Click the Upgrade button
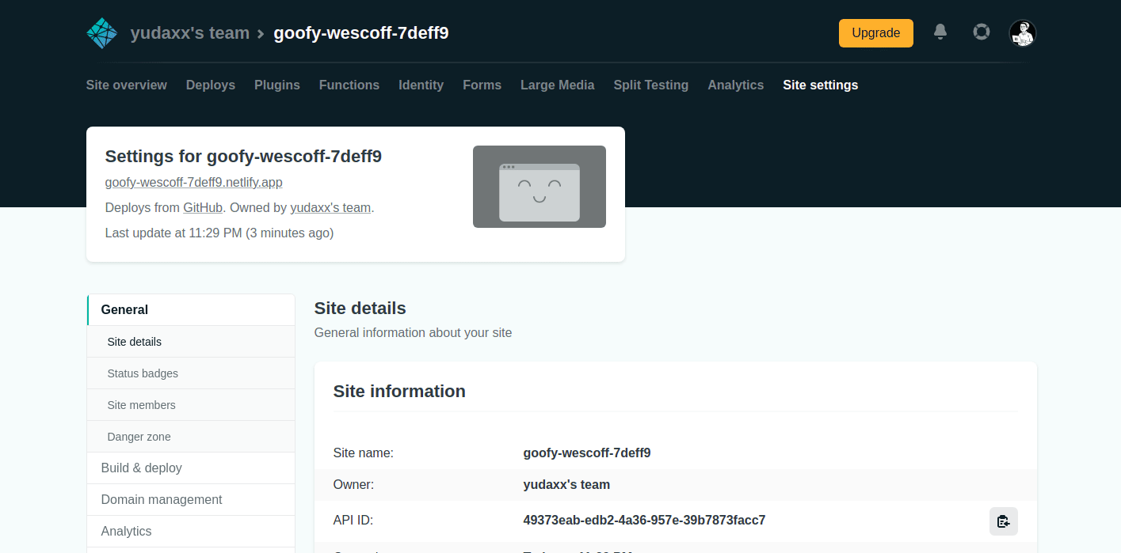The image size is (1121, 553). 876,33
